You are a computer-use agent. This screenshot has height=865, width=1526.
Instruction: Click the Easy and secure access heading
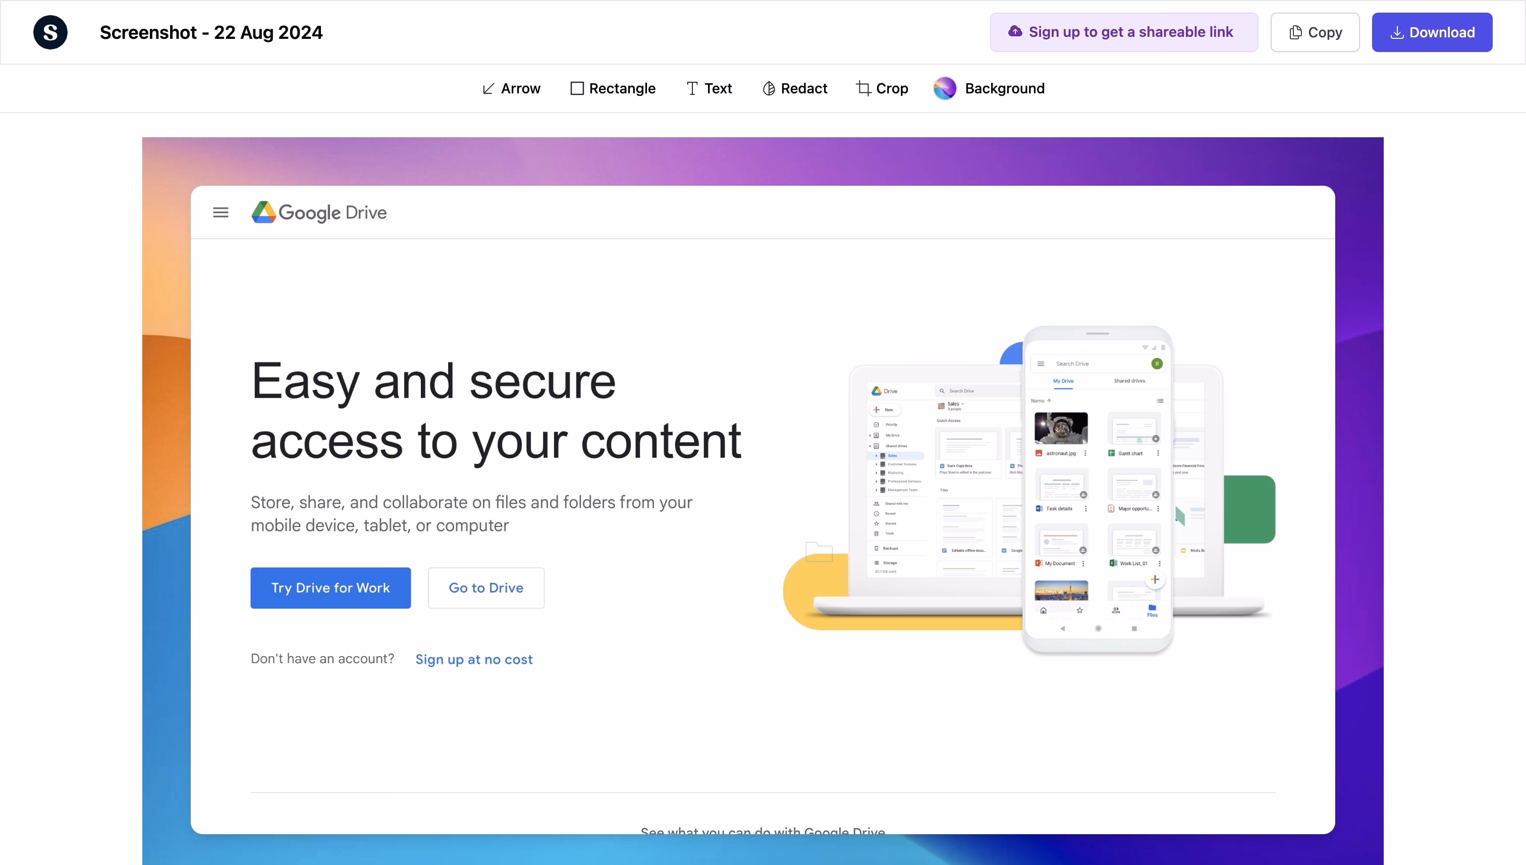pyautogui.click(x=496, y=410)
